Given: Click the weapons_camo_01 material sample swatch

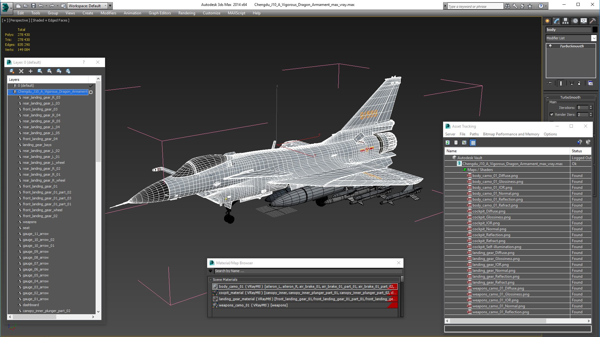Looking at the screenshot, I should (215, 305).
